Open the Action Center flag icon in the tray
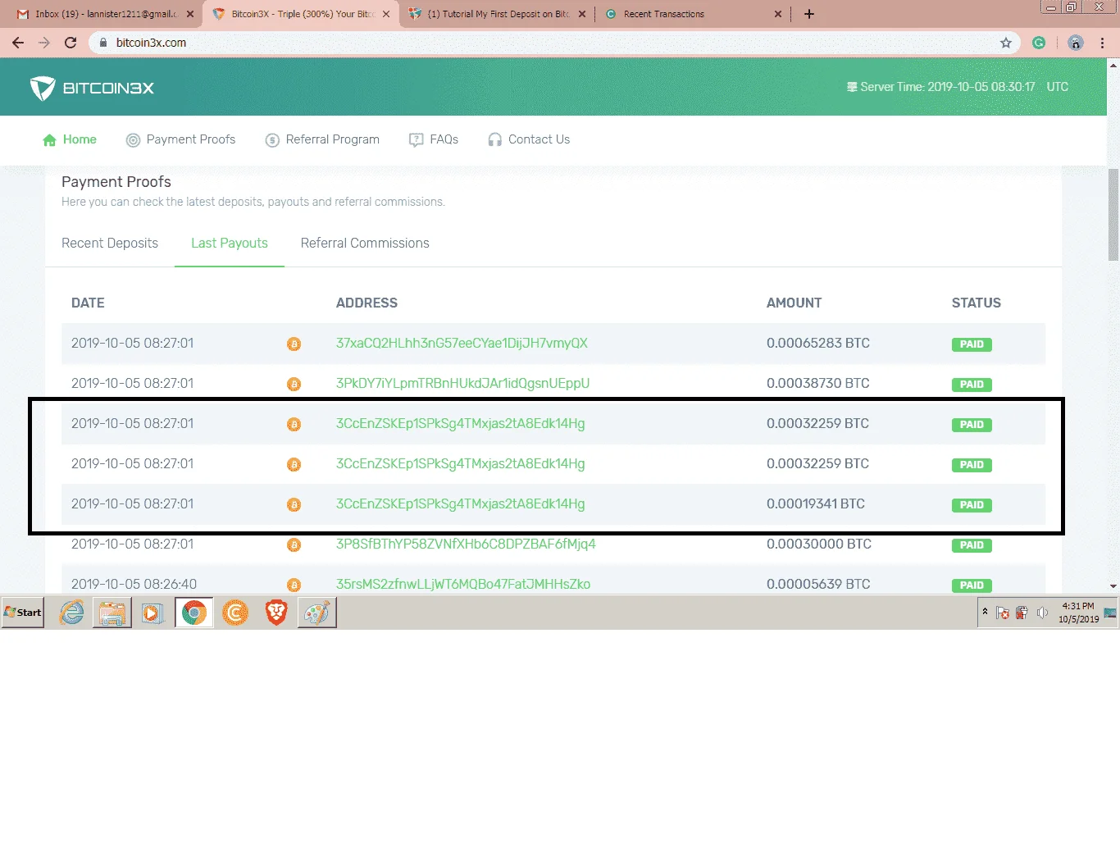The width and height of the screenshot is (1120, 852). 1002,613
